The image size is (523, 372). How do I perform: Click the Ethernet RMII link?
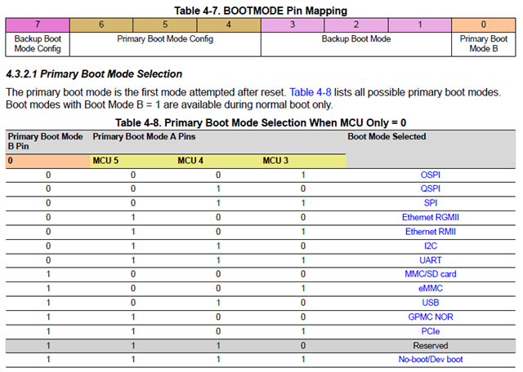point(428,232)
